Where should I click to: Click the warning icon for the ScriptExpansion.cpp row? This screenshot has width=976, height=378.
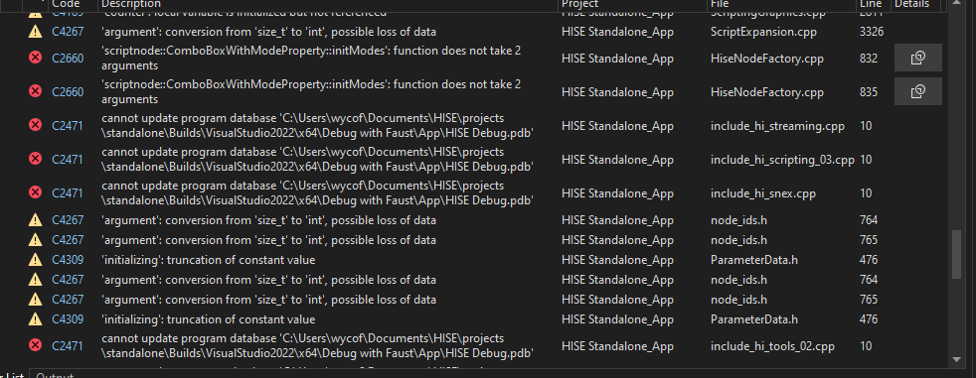36,32
